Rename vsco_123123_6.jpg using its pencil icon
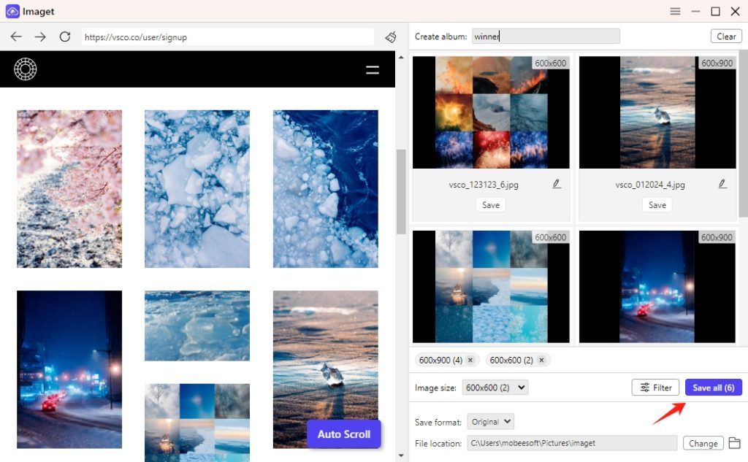 pyautogui.click(x=556, y=185)
